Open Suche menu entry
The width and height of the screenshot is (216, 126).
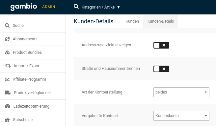click(33, 26)
